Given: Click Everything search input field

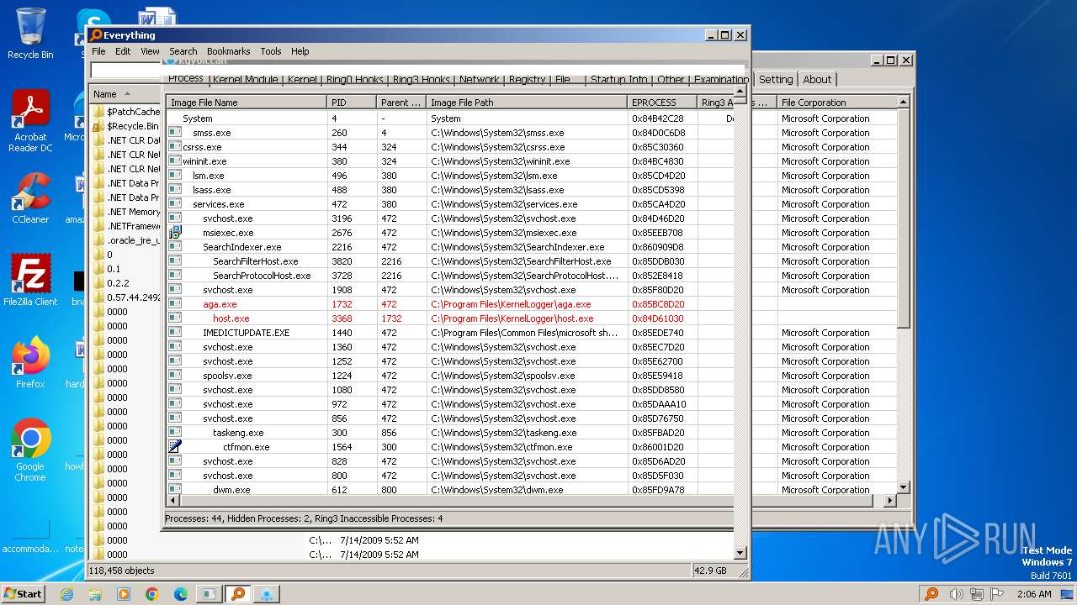Looking at the screenshot, I should coord(416,71).
